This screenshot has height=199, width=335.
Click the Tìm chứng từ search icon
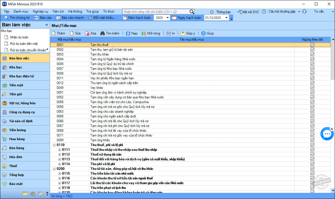pos(6,18)
